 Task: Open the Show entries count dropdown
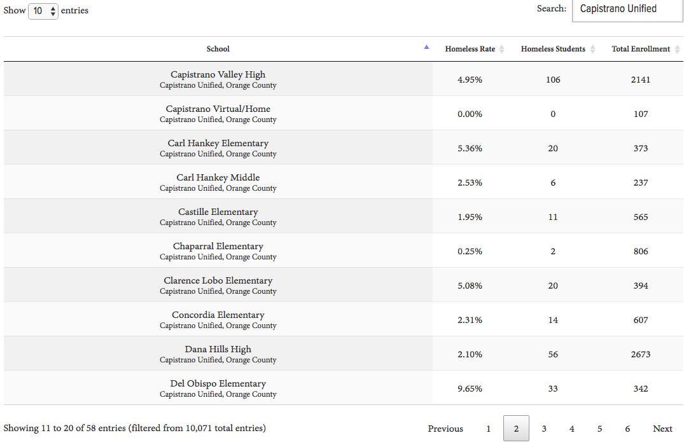[43, 11]
